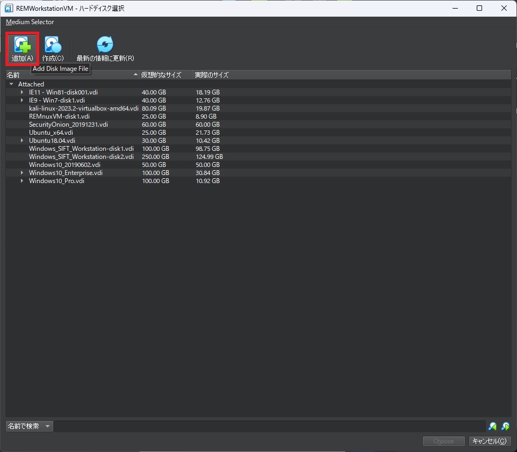Click the 10.42 GB actual size cell
Image resolution: width=517 pixels, height=452 pixels.
coord(208,140)
